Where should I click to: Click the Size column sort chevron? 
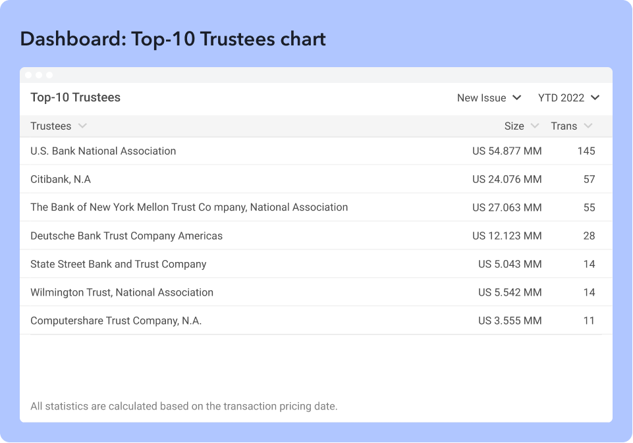535,126
